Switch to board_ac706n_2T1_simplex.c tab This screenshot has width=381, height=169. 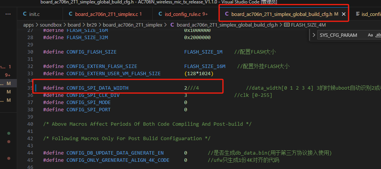(107, 14)
